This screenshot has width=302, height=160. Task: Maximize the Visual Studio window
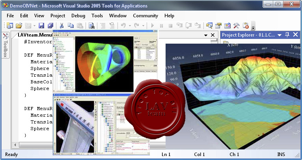[278, 4]
